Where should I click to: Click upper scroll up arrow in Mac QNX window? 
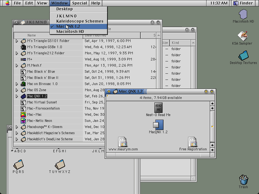pyautogui.click(x=212, y=103)
